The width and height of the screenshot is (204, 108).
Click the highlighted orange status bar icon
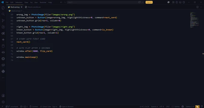197,107
